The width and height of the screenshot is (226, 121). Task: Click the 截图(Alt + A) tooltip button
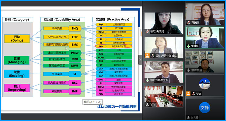92,102
